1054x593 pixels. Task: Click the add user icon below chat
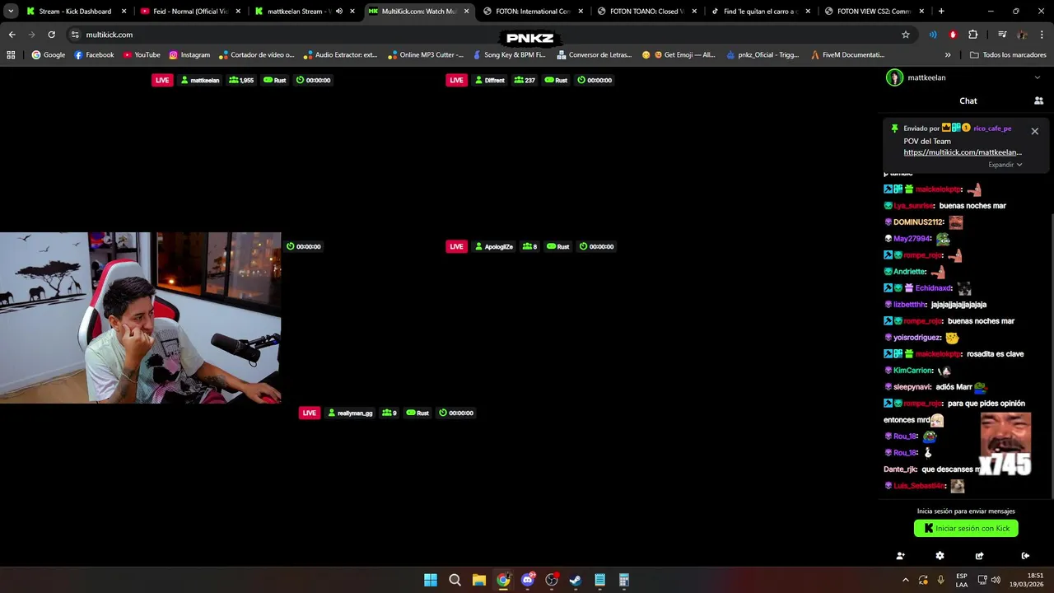900,556
